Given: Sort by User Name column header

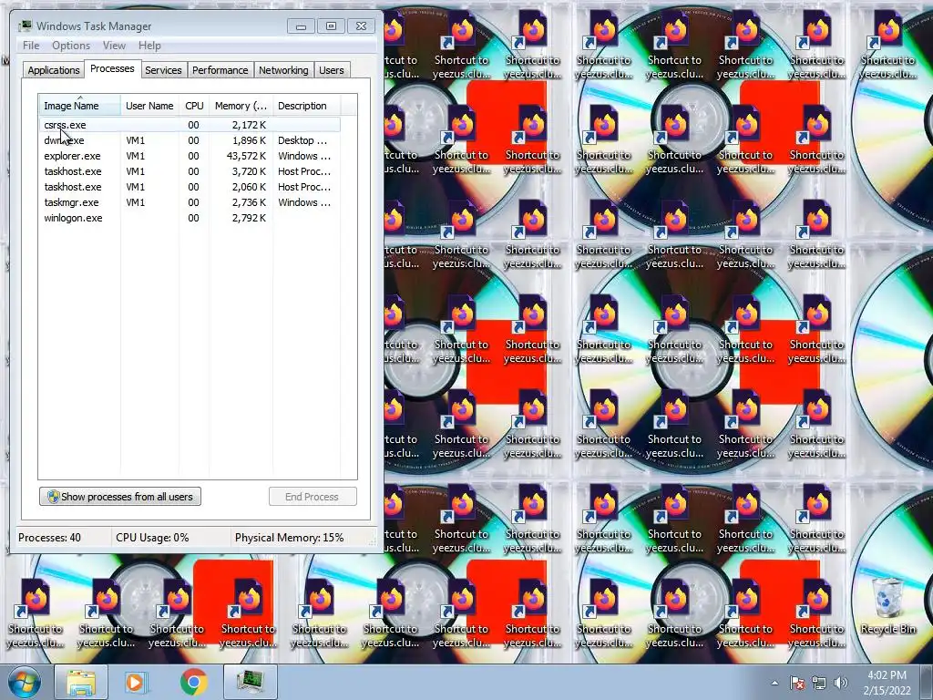Looking at the screenshot, I should click(149, 106).
